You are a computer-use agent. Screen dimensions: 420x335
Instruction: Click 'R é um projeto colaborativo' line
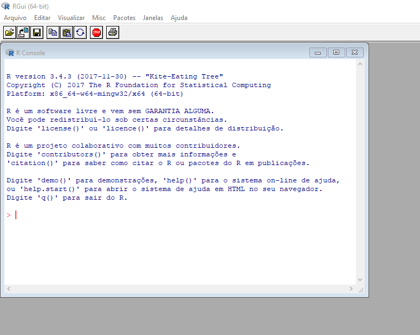point(123,146)
